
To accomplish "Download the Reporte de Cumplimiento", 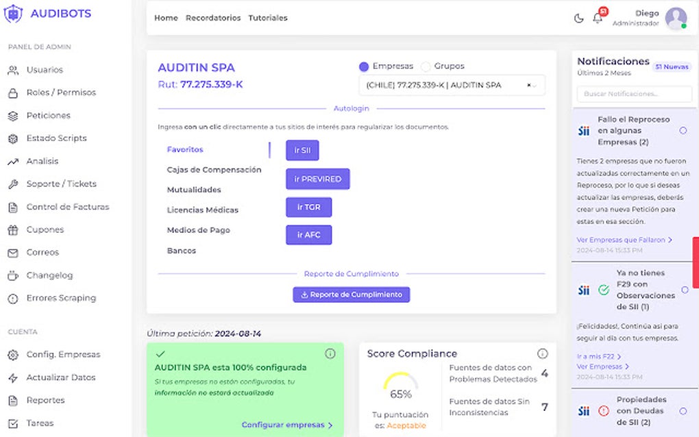I will click(351, 294).
